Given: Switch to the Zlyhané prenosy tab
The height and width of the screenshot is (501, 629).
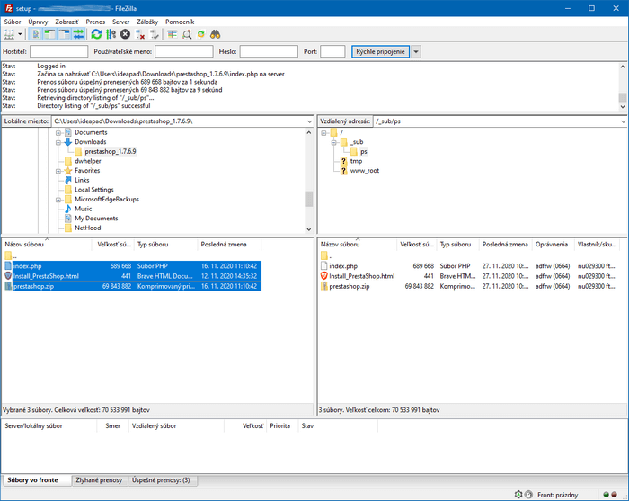Looking at the screenshot, I should 100,480.
